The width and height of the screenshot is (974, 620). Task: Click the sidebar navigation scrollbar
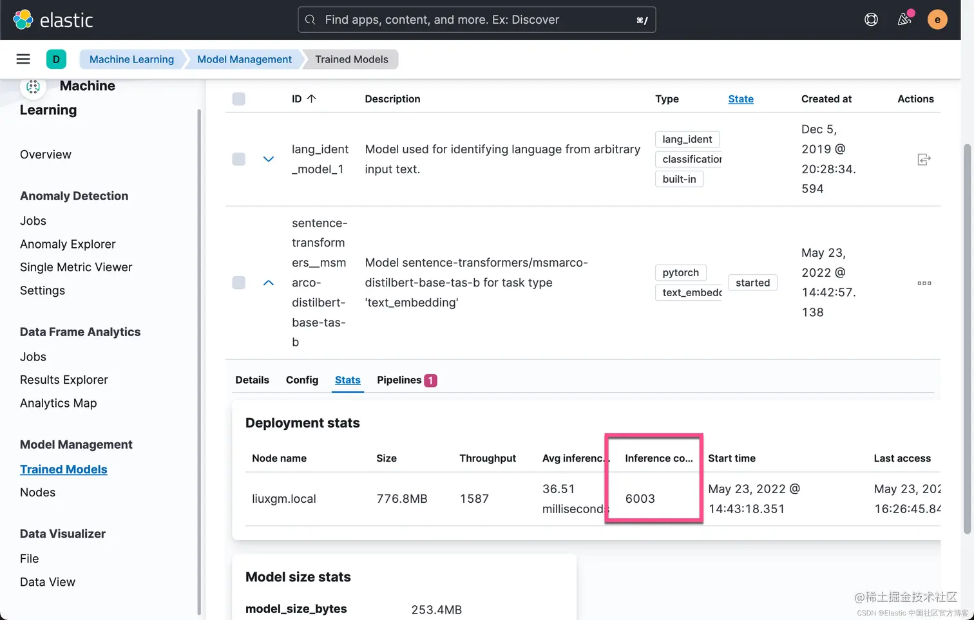tap(199, 361)
